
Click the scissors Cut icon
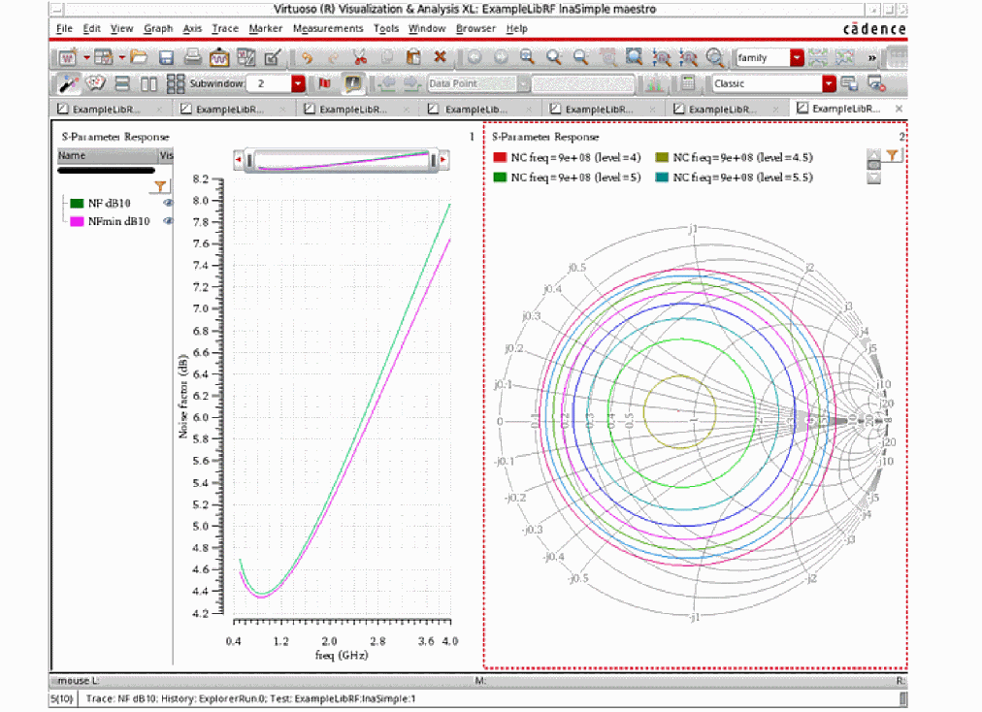[x=360, y=57]
